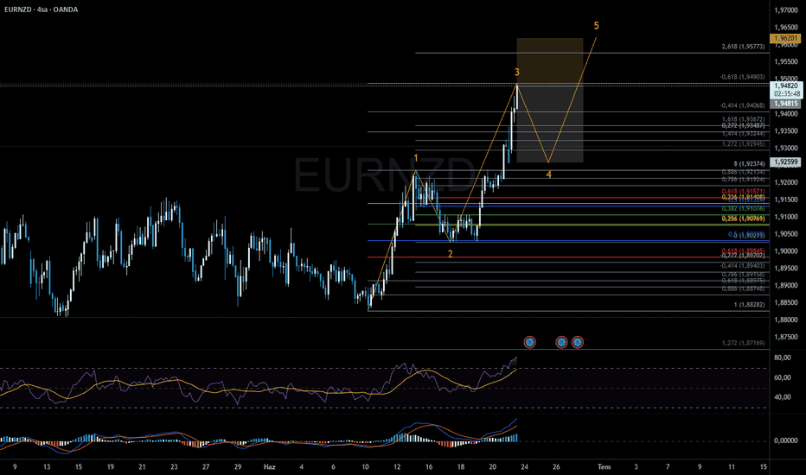The width and height of the screenshot is (806, 475).
Task: Select Elliott wave label 5
Action: (x=596, y=26)
